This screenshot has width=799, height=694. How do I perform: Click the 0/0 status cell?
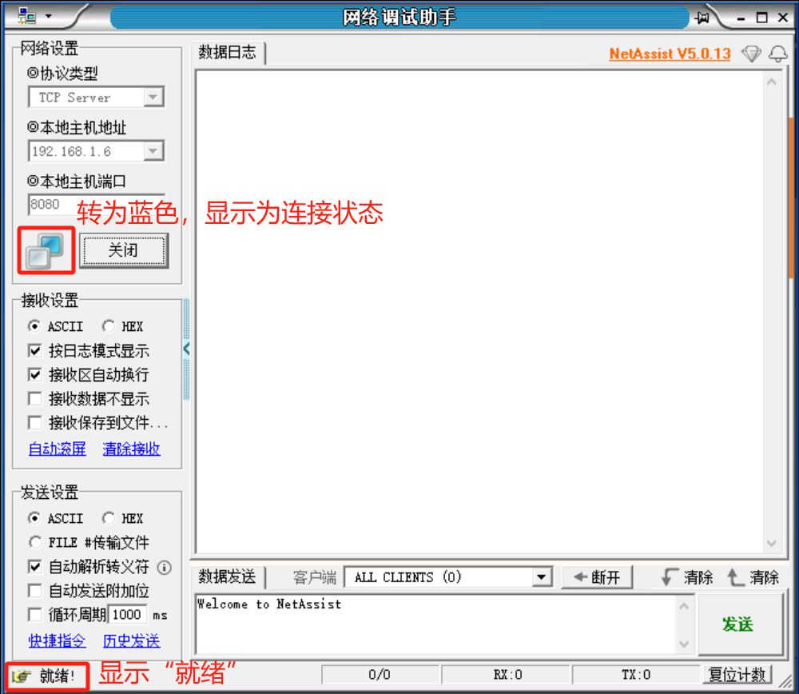[380, 675]
